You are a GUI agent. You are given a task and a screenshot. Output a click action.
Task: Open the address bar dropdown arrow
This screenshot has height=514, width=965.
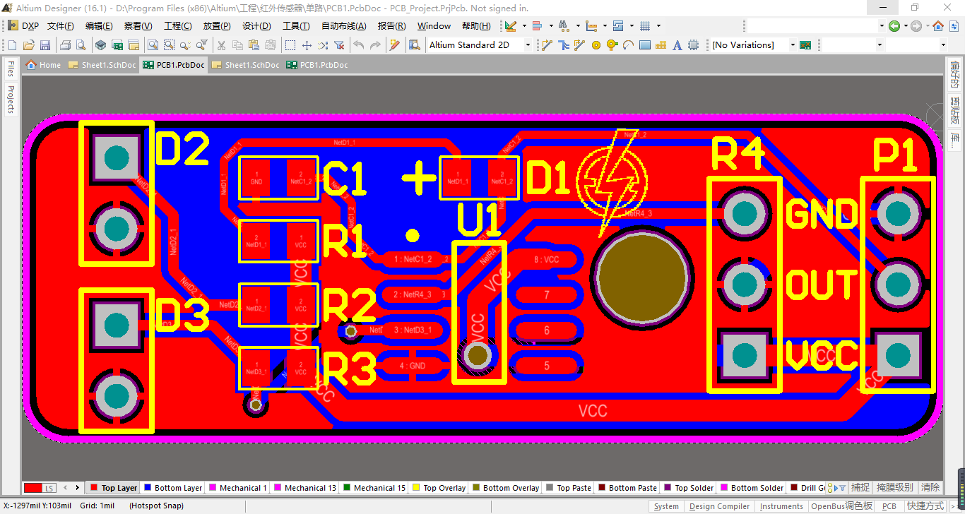[x=882, y=26]
